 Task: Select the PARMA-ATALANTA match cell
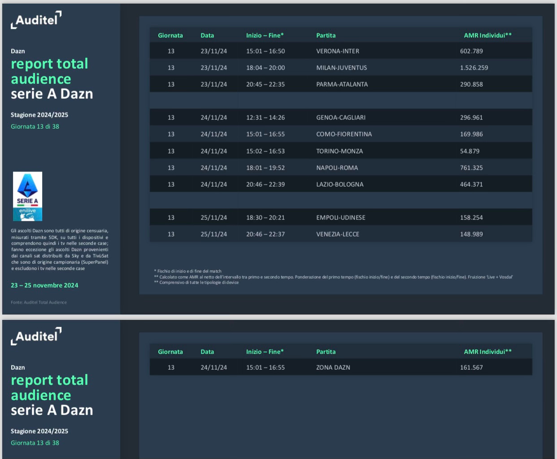click(x=342, y=84)
